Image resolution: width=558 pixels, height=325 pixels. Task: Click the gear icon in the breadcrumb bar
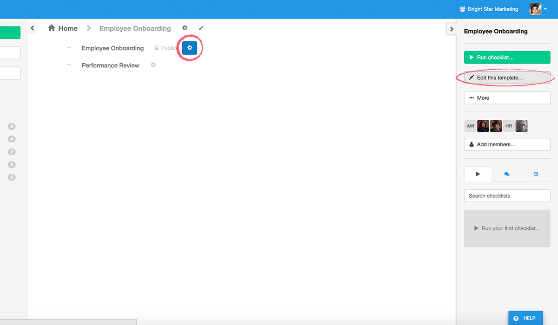[x=185, y=28]
